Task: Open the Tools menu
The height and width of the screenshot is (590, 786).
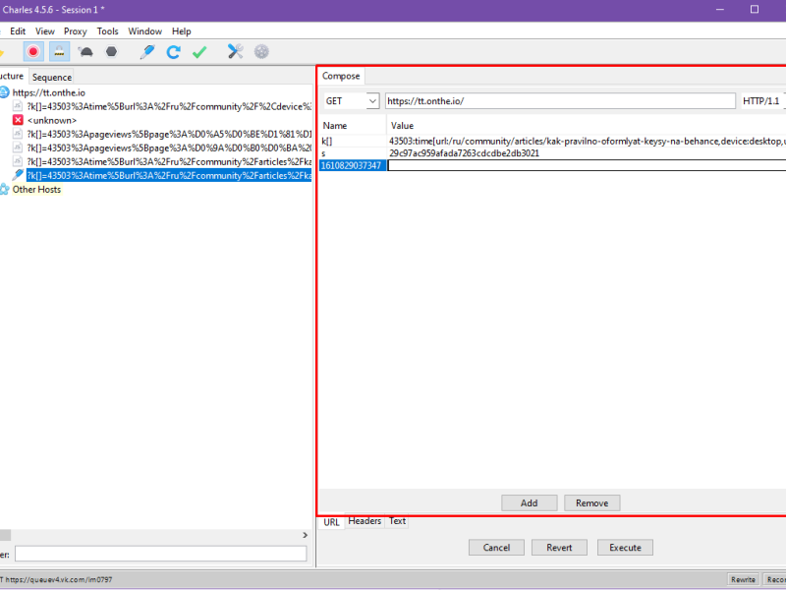Action: tap(107, 31)
